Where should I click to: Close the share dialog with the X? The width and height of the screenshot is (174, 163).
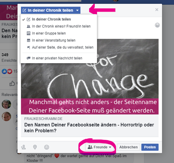pos(157,10)
